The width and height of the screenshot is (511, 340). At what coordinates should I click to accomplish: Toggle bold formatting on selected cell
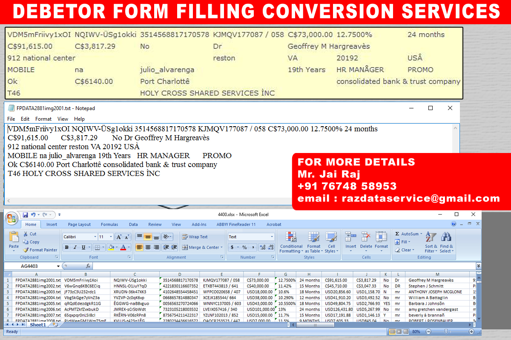coord(66,247)
